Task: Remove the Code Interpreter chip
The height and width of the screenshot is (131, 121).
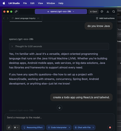Action: 69,127
